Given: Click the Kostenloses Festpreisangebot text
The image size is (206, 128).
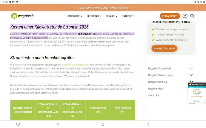Looking at the screenshot, I should pos(172,29).
